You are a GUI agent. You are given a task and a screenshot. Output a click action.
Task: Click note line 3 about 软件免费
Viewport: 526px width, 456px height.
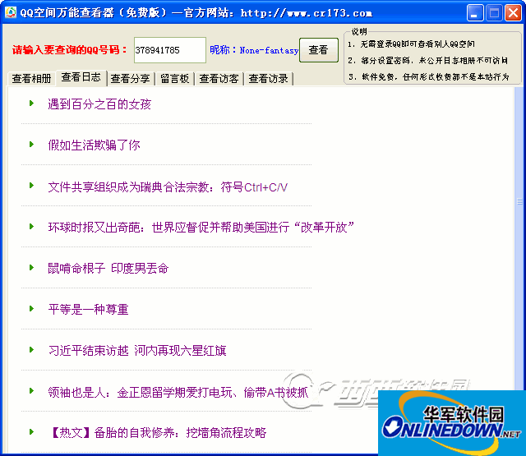click(428, 76)
